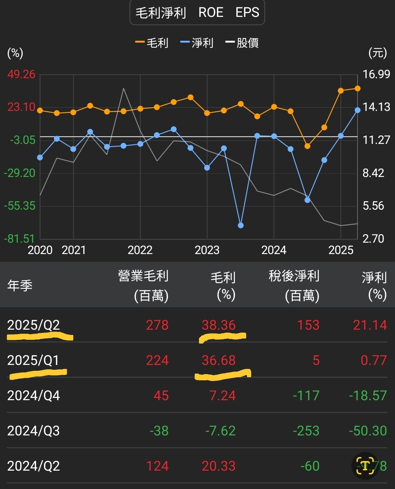Sort by 營業毛利 (百萬) column header
This screenshot has width=395, height=489.
(x=143, y=285)
